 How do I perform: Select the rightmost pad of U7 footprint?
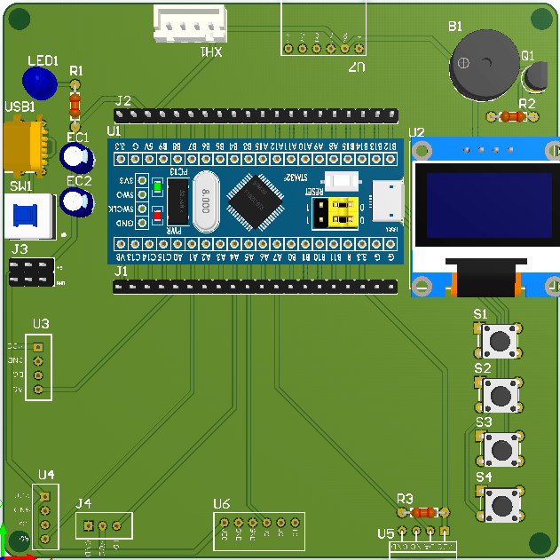pyautogui.click(x=359, y=48)
